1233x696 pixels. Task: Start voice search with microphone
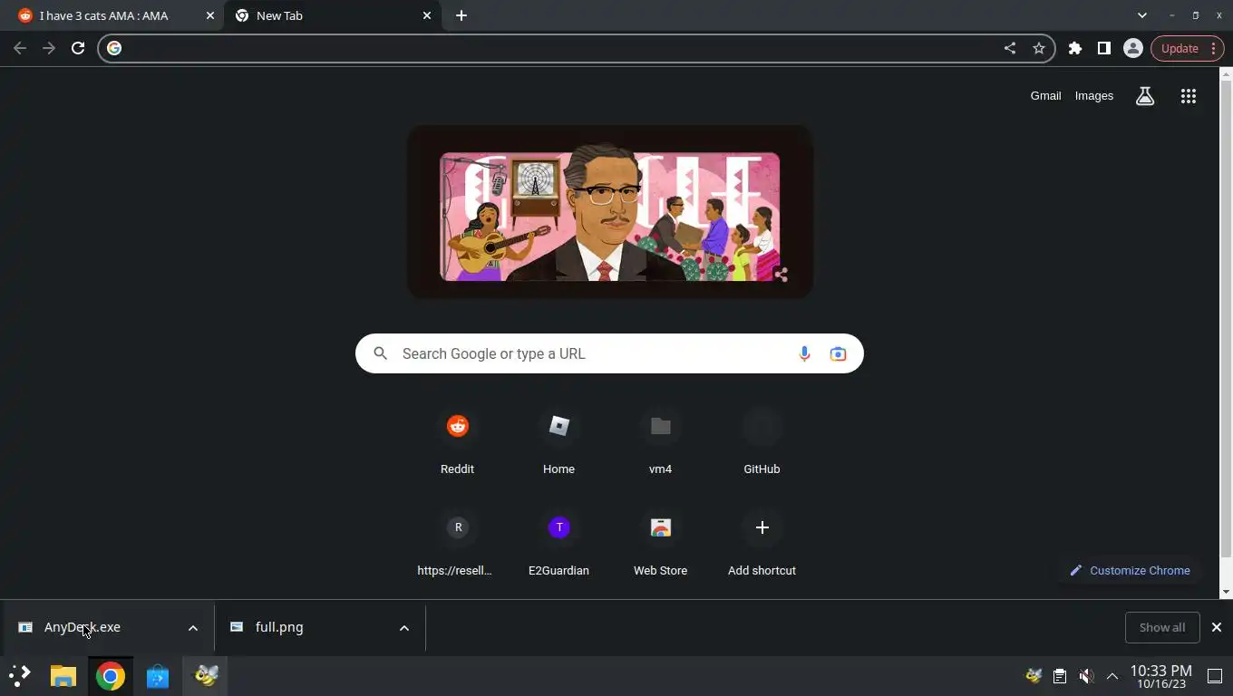pos(804,353)
